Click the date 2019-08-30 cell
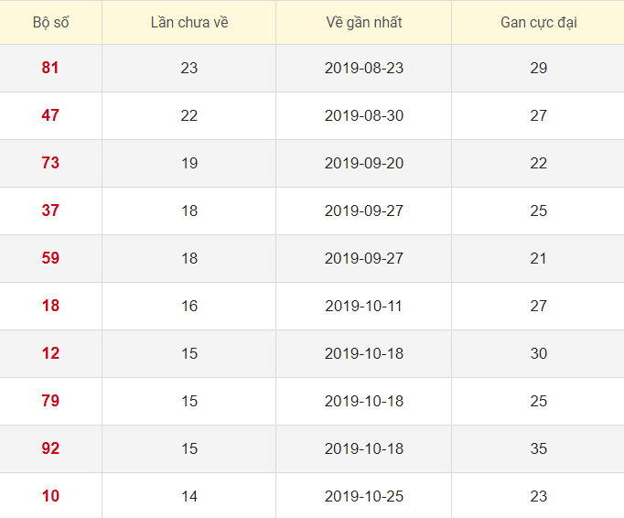This screenshot has height=518, width=624. click(x=363, y=115)
